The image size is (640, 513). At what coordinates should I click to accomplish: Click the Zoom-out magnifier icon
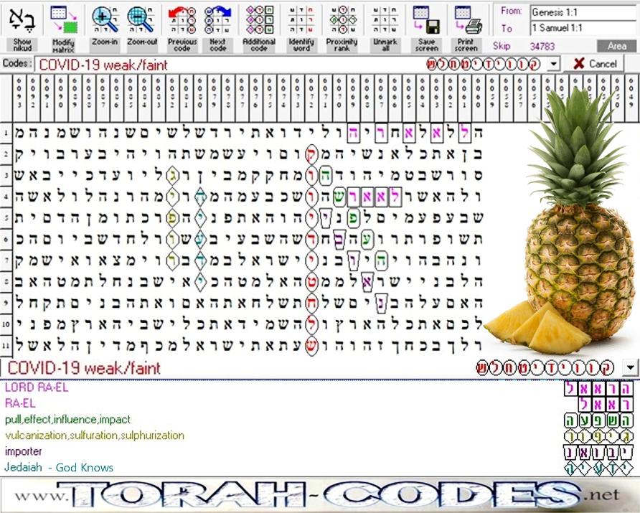141,19
